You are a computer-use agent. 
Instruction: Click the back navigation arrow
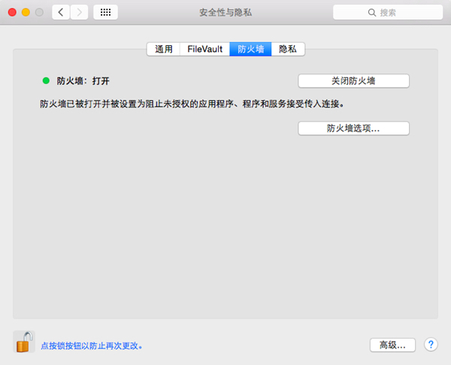tap(61, 12)
